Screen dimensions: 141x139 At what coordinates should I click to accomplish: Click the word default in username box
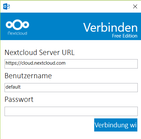pos(13,87)
